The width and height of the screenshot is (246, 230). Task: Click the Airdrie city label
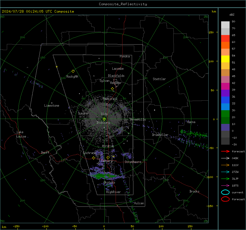click(108, 146)
